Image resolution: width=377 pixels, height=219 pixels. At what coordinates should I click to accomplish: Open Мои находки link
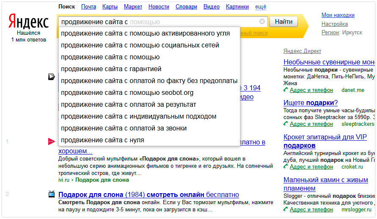(338, 15)
